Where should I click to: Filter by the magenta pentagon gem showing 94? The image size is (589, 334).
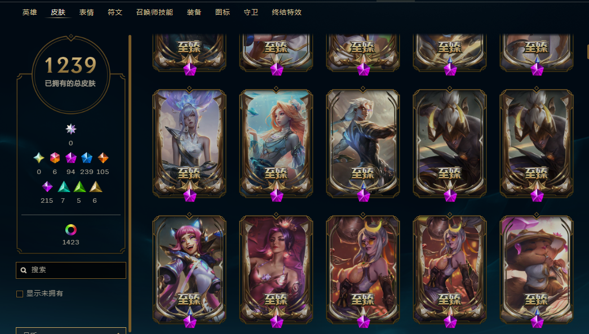coord(71,158)
